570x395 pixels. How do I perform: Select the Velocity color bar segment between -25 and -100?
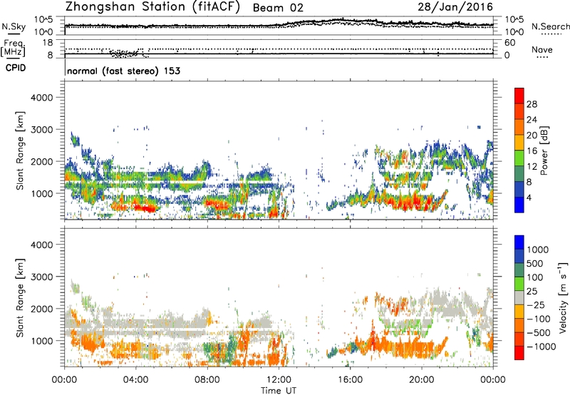pos(519,312)
